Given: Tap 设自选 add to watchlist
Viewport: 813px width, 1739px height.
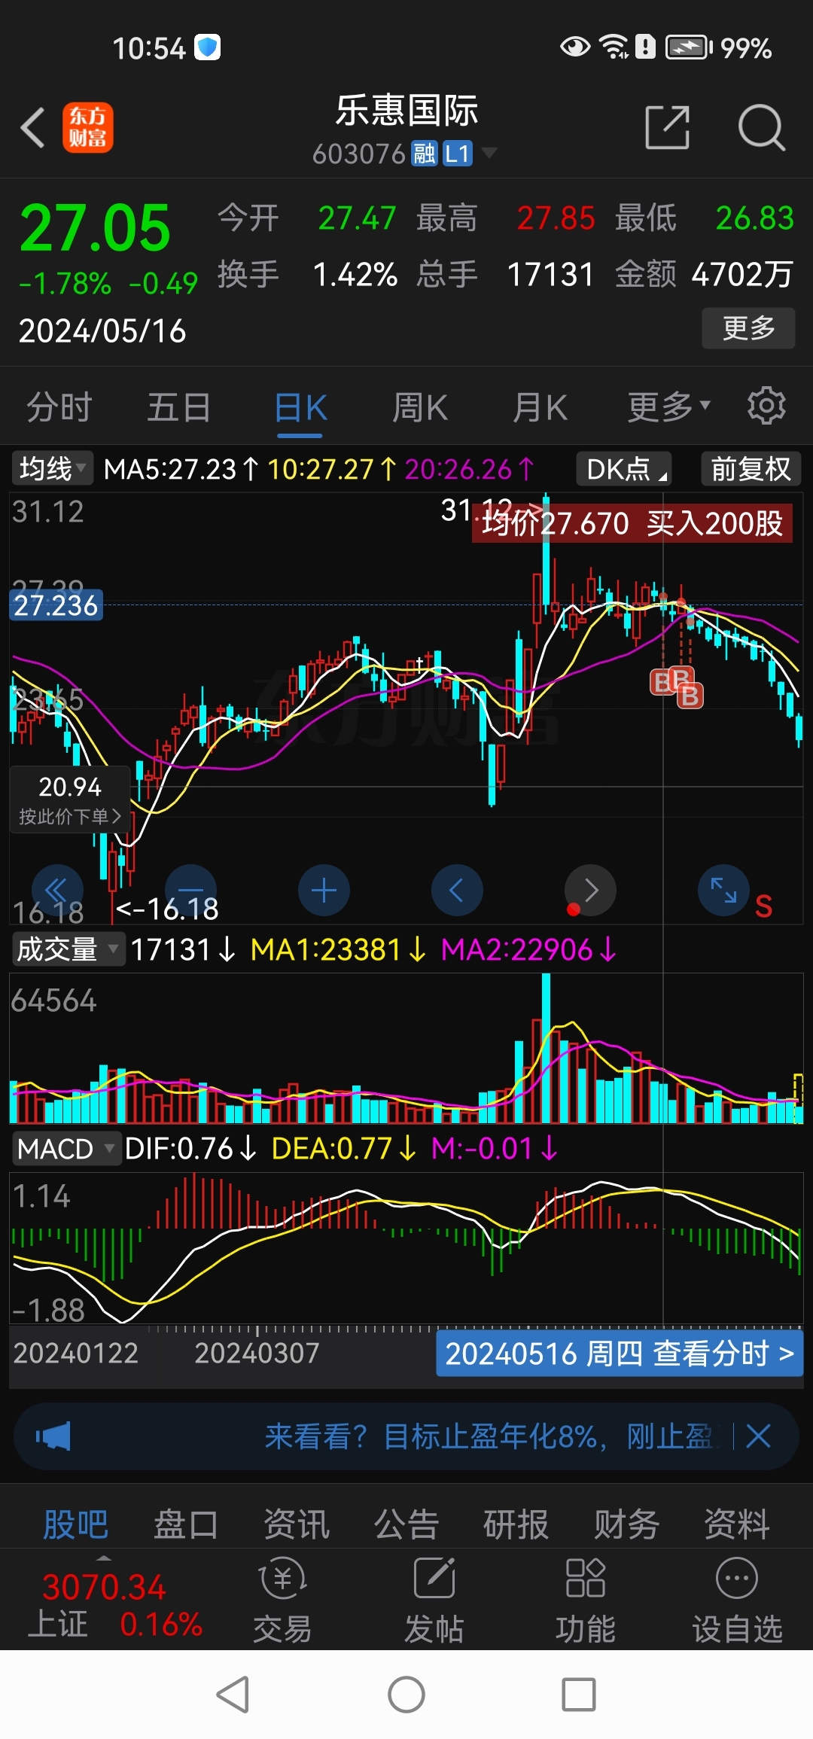Looking at the screenshot, I should click(x=737, y=1600).
